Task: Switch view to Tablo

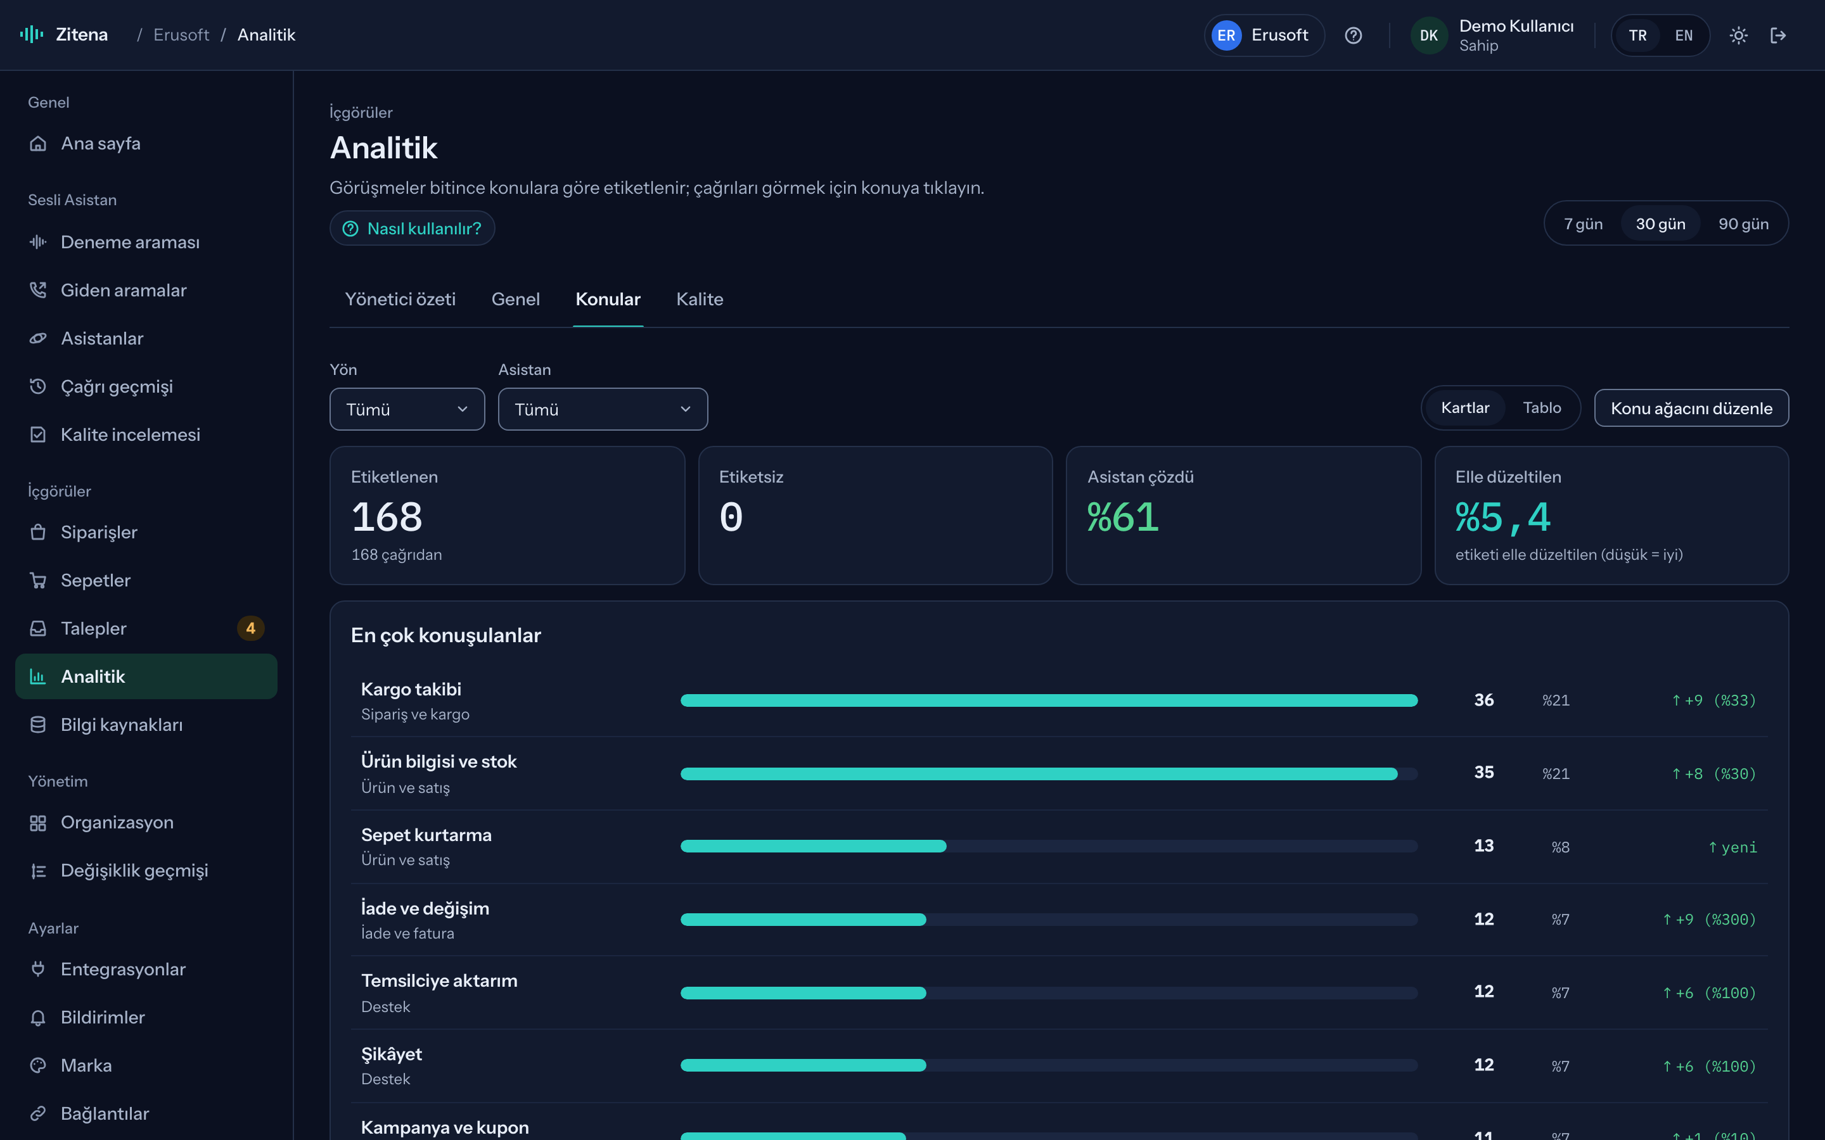Action: tap(1542, 408)
